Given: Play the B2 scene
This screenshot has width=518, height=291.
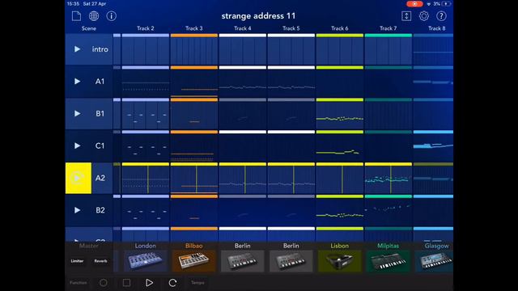Looking at the screenshot, I should click(78, 210).
